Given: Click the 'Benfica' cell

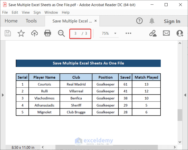Looking at the screenshot, I should point(76,98).
